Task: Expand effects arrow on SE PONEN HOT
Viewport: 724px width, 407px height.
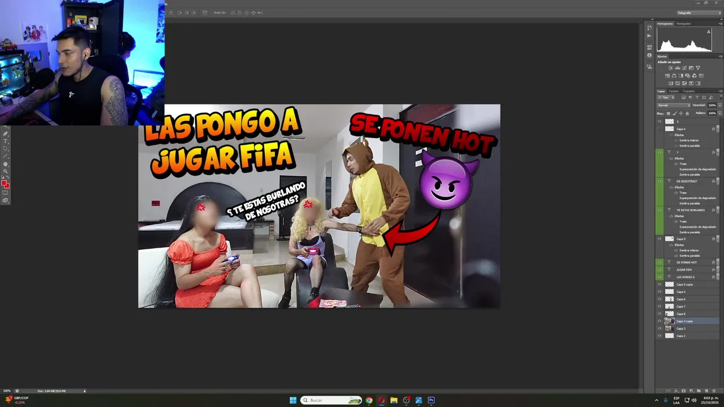Action: click(718, 262)
